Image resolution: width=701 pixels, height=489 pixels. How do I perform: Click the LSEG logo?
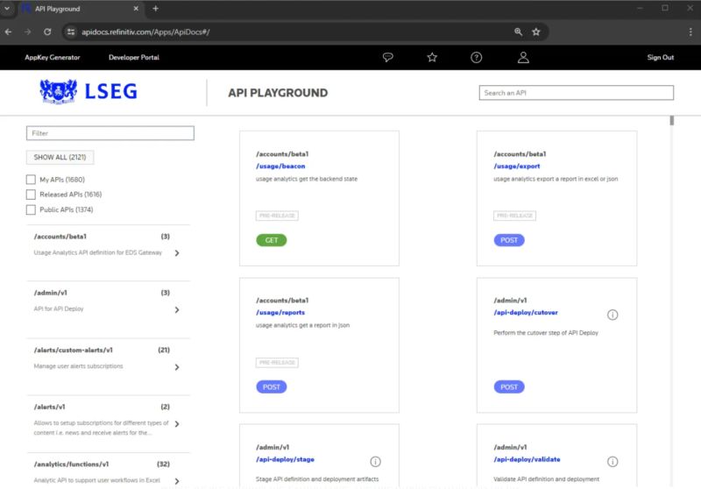(x=89, y=92)
